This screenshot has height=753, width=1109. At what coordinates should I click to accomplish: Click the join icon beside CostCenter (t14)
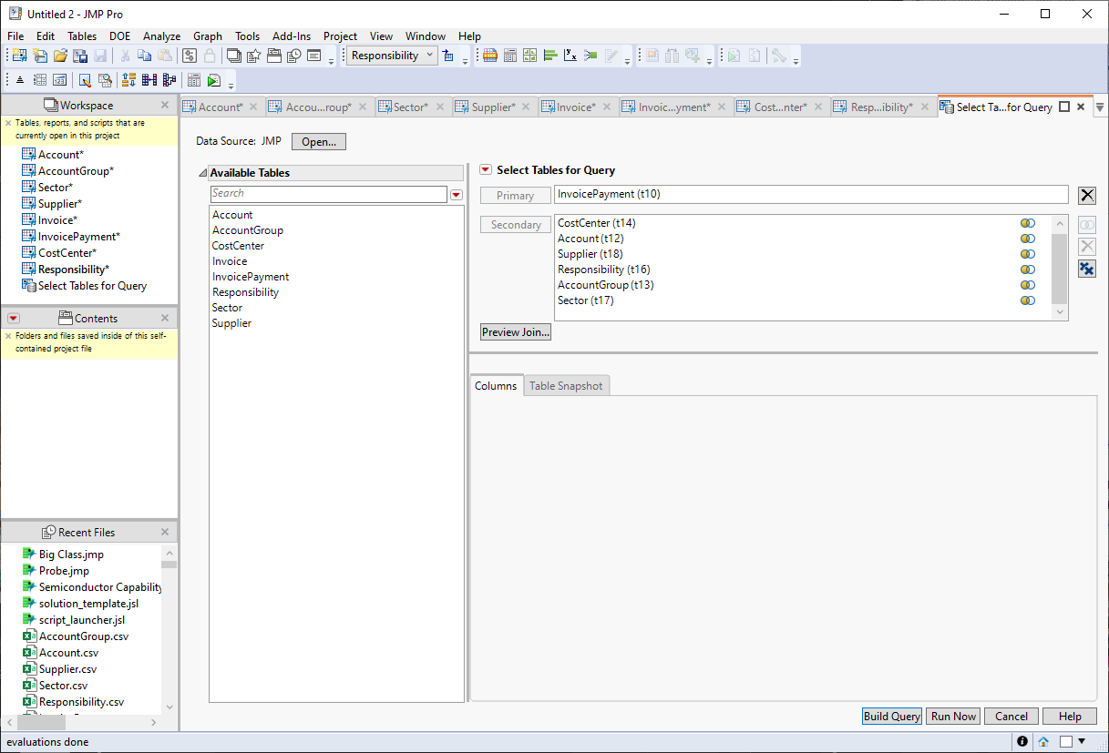pos(1028,223)
